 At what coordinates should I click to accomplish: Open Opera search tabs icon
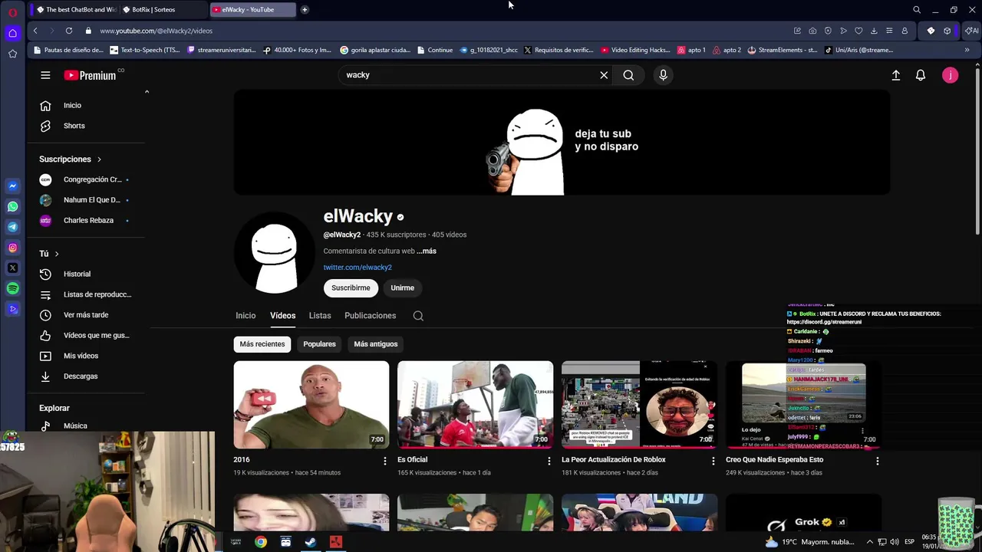click(916, 9)
